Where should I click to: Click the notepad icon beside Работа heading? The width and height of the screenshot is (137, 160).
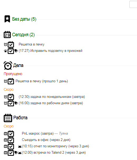pyautogui.click(x=8, y=118)
